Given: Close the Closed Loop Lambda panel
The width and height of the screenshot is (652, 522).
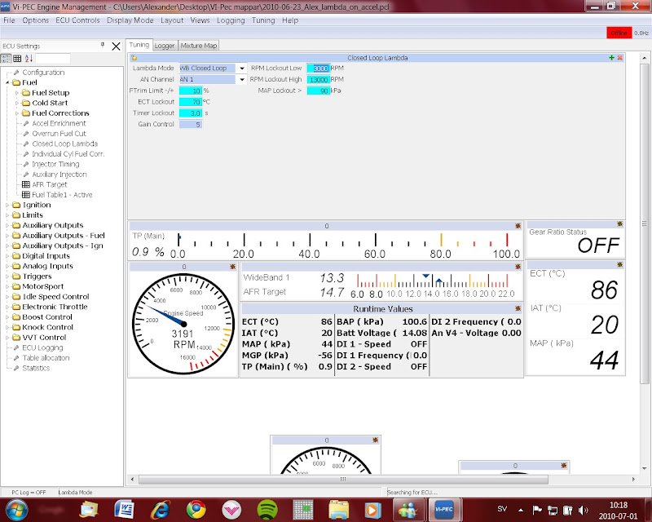Looking at the screenshot, I should 619,58.
